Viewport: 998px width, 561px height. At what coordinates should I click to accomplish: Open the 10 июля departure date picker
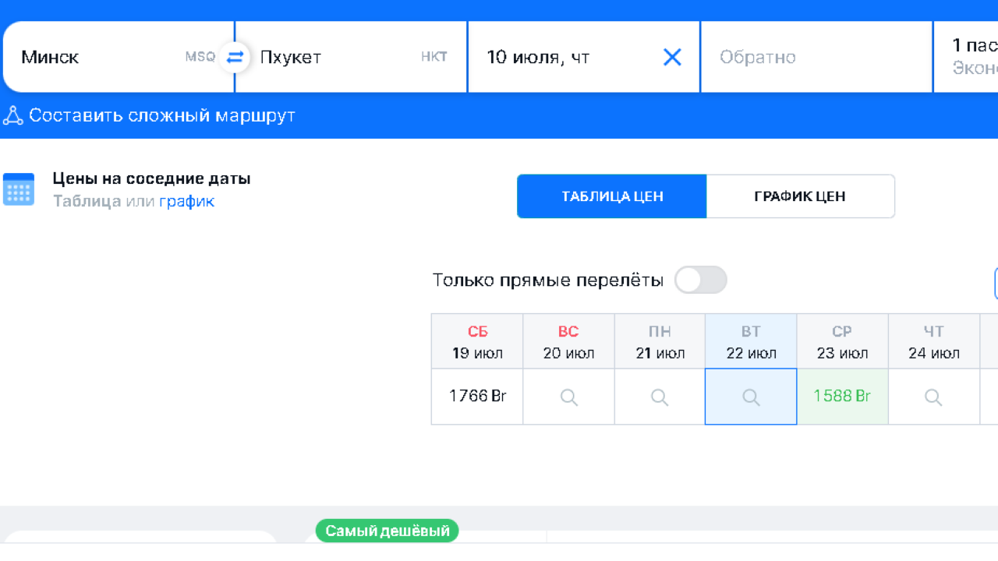[561, 57]
